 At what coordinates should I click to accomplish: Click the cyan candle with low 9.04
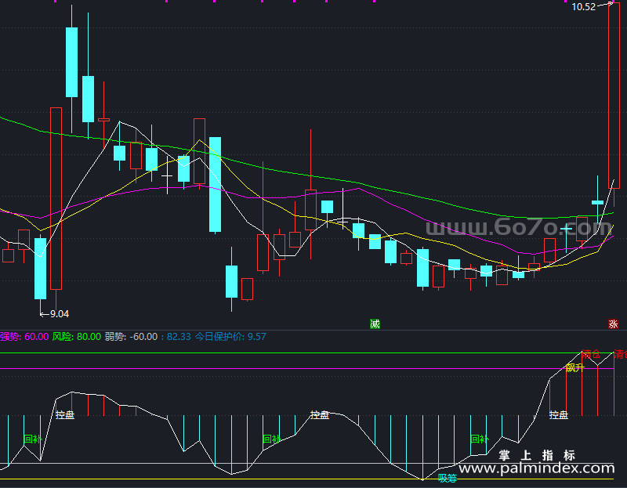(x=41, y=269)
